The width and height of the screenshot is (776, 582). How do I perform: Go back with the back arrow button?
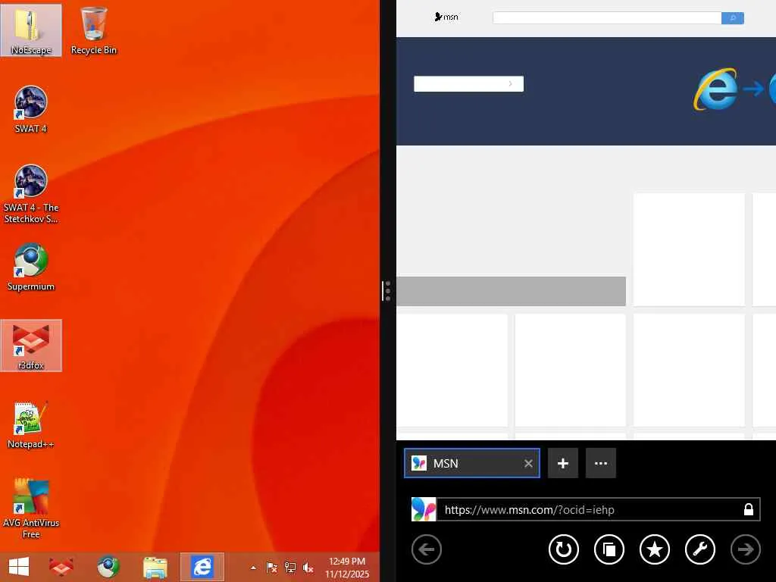[x=426, y=549]
